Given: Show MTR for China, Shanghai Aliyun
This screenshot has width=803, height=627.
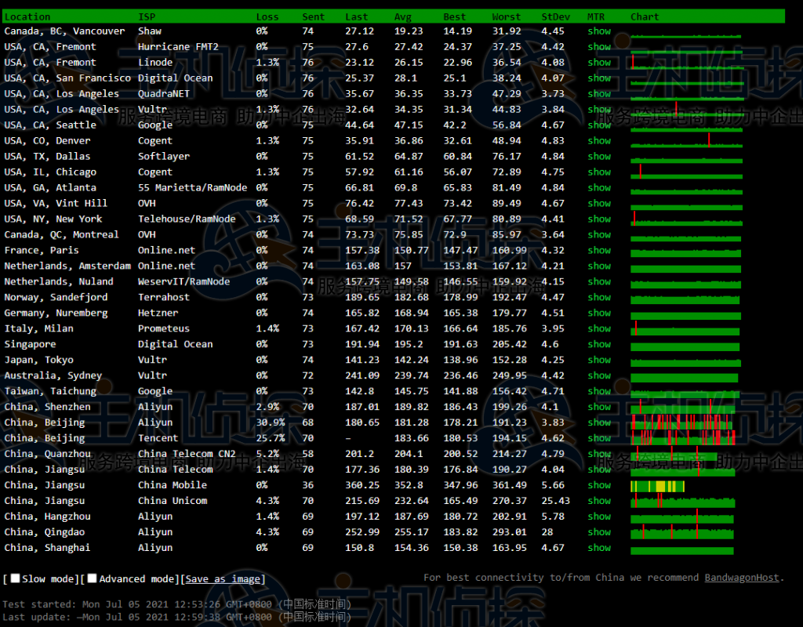Looking at the screenshot, I should tap(599, 548).
